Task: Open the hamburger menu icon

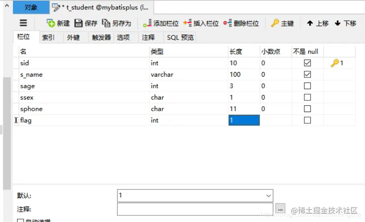Action: point(23,23)
